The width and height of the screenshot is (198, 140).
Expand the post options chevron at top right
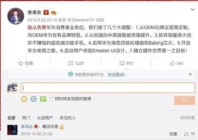(x=193, y=9)
